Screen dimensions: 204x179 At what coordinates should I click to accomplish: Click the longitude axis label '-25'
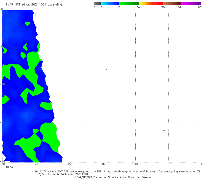[x=36, y=164]
